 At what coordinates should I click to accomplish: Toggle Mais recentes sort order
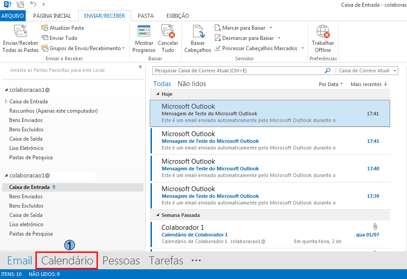(x=369, y=84)
